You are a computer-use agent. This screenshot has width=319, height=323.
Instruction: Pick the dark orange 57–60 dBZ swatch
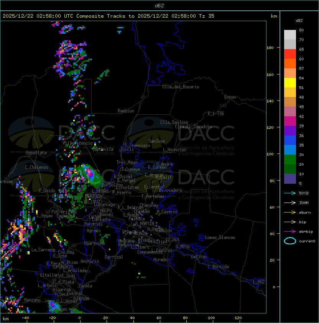[290, 63]
